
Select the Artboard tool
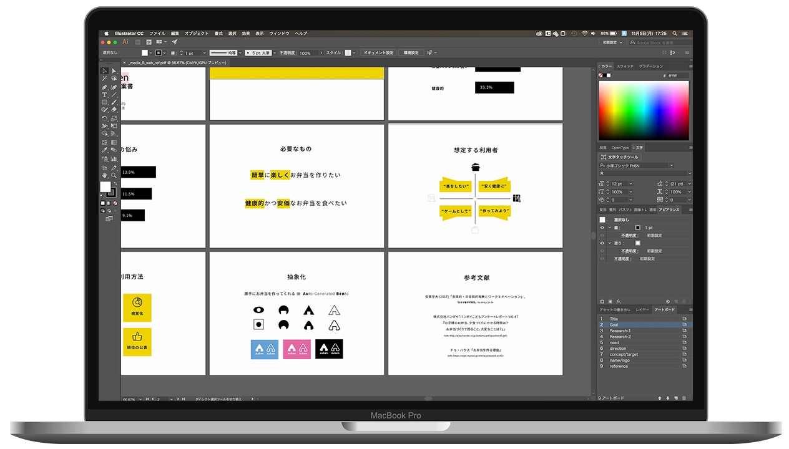coord(105,167)
